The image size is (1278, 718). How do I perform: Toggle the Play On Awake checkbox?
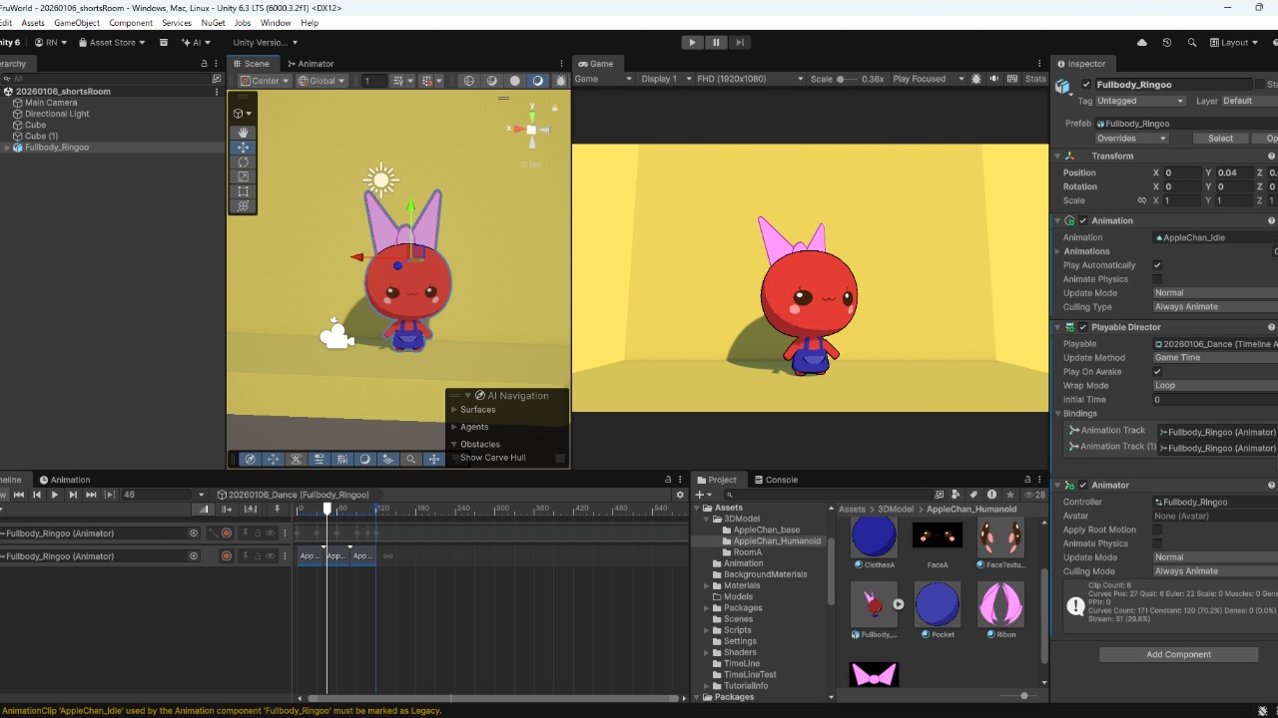[1157, 372]
